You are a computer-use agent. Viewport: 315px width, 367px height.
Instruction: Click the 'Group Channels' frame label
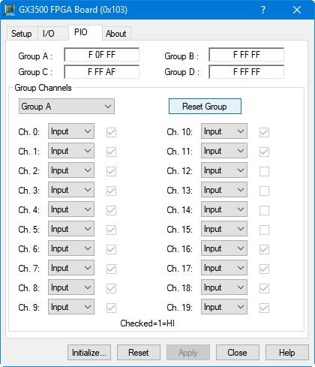click(x=43, y=88)
